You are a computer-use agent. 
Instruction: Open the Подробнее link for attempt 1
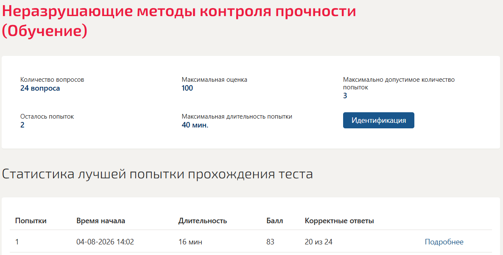pyautogui.click(x=444, y=242)
